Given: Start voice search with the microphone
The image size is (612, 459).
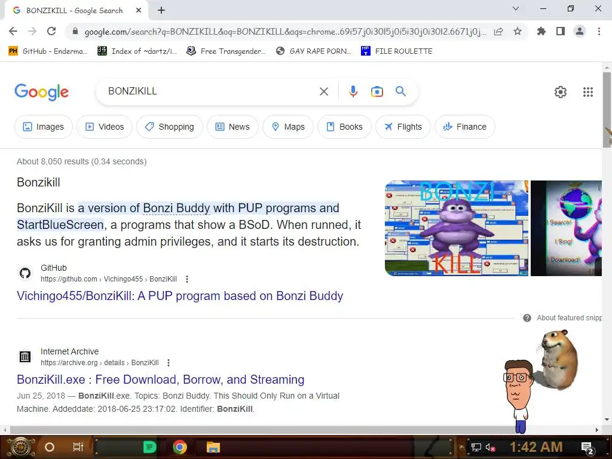Looking at the screenshot, I should pos(353,91).
